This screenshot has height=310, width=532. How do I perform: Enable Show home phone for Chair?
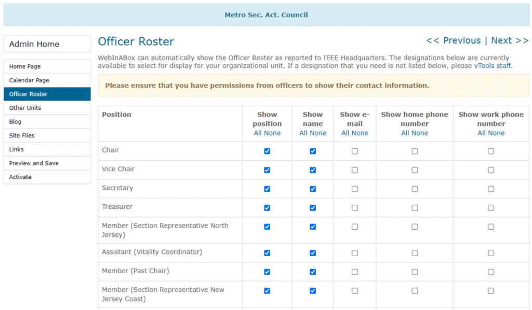415,151
